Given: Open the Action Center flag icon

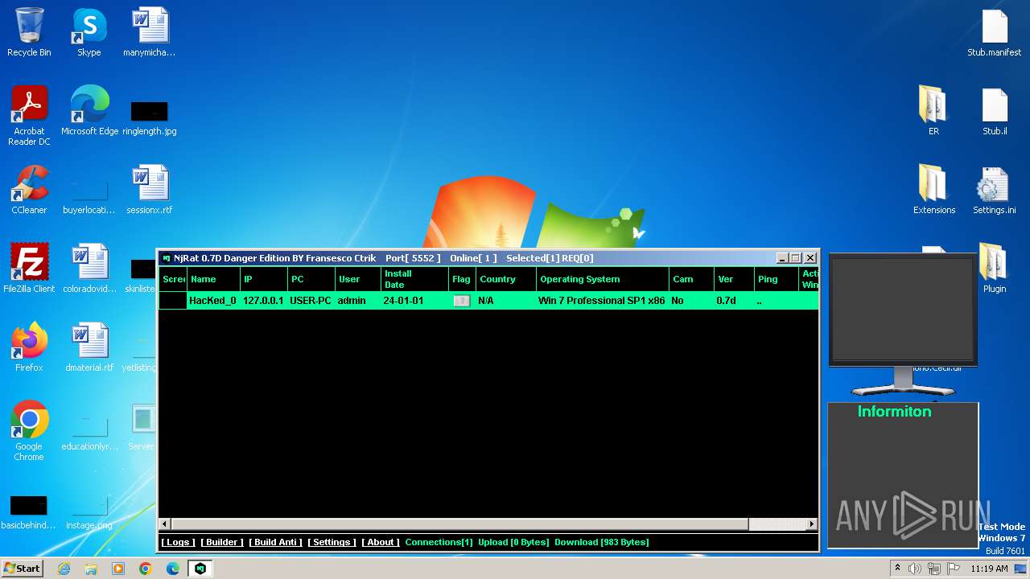Looking at the screenshot, I should click(x=954, y=569).
